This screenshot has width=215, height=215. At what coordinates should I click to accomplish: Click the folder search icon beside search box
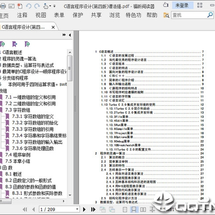click(x=166, y=15)
